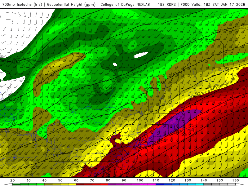Pick the dark maroon swatch under label 60
The image size is (248, 186).
(80, 184)
